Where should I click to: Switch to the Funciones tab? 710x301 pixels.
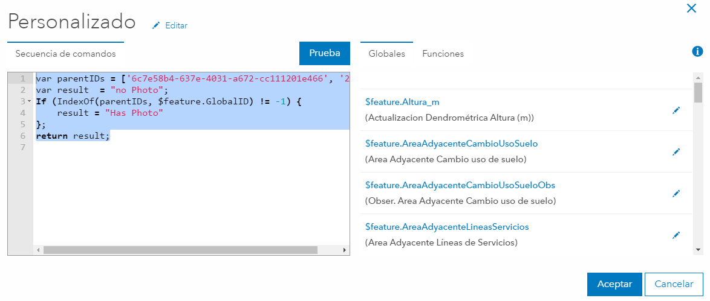(443, 54)
